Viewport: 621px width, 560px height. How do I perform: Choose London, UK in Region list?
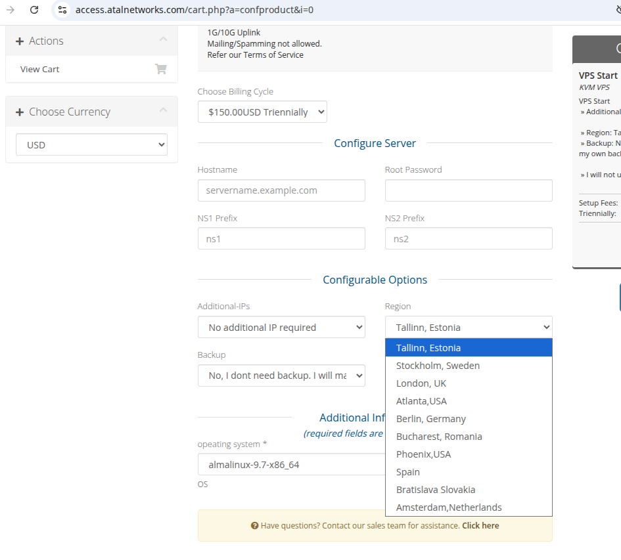pos(421,383)
